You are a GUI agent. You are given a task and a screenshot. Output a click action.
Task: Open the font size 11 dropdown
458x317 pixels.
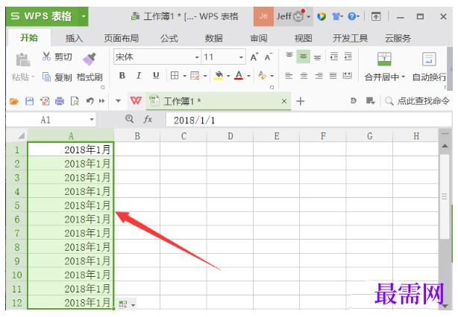coord(241,57)
